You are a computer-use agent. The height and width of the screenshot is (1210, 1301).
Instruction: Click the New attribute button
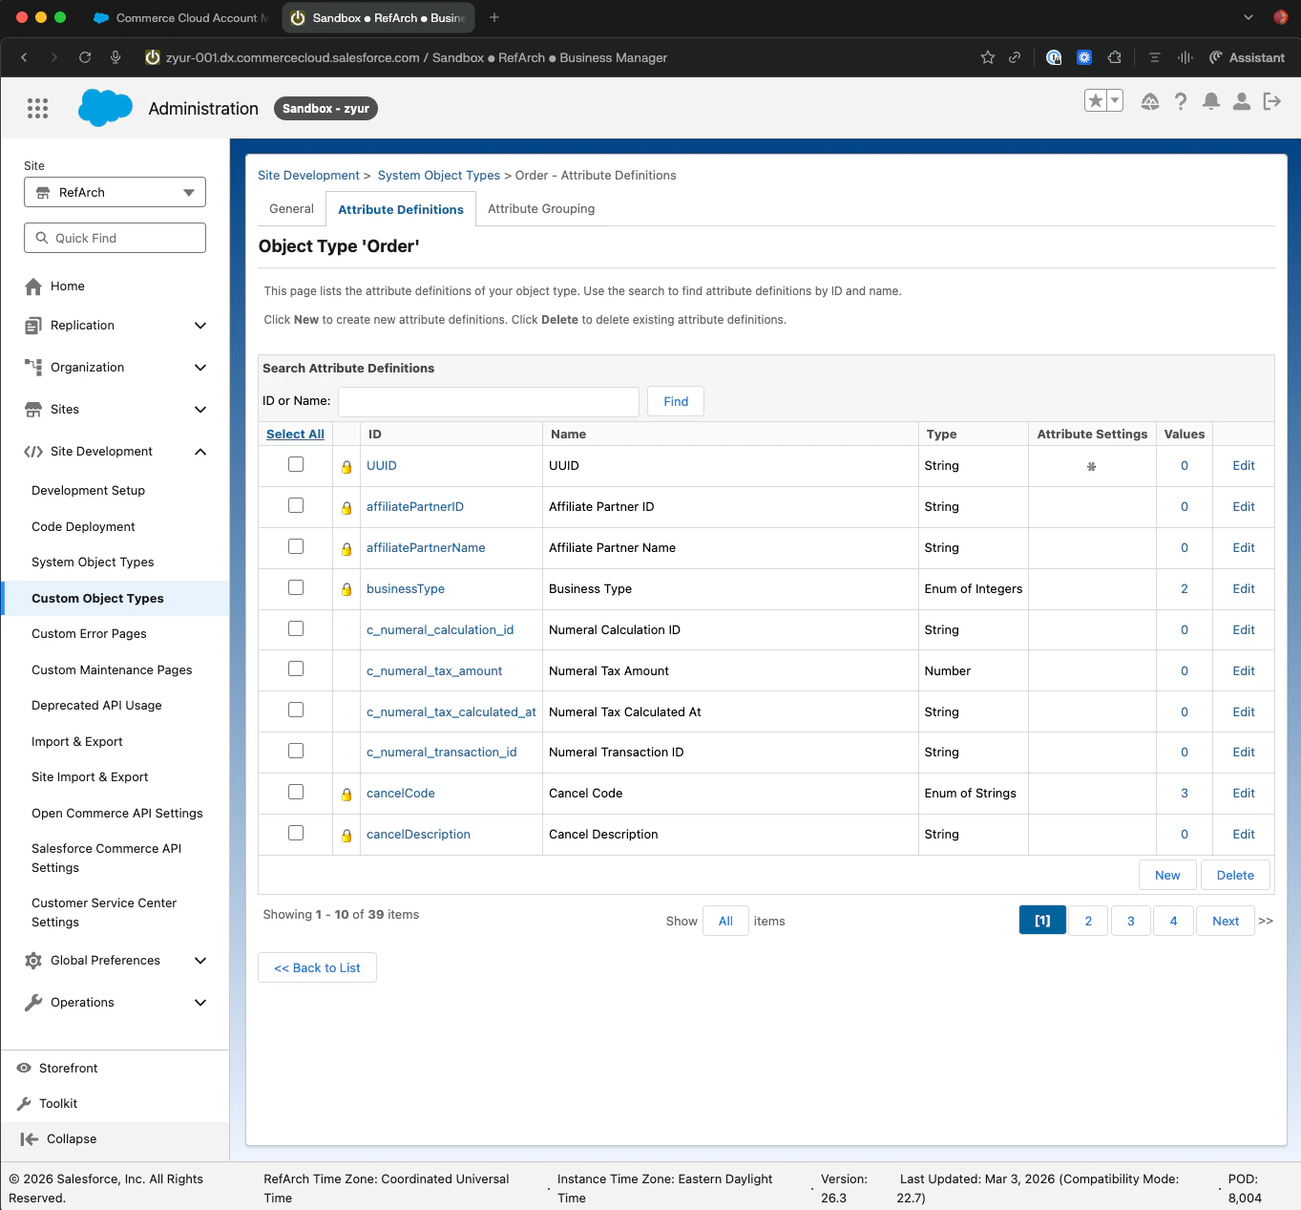(x=1167, y=875)
